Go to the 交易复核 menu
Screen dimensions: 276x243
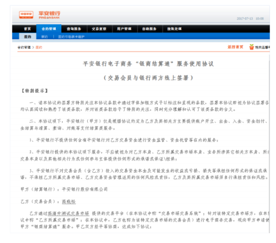(99, 29)
